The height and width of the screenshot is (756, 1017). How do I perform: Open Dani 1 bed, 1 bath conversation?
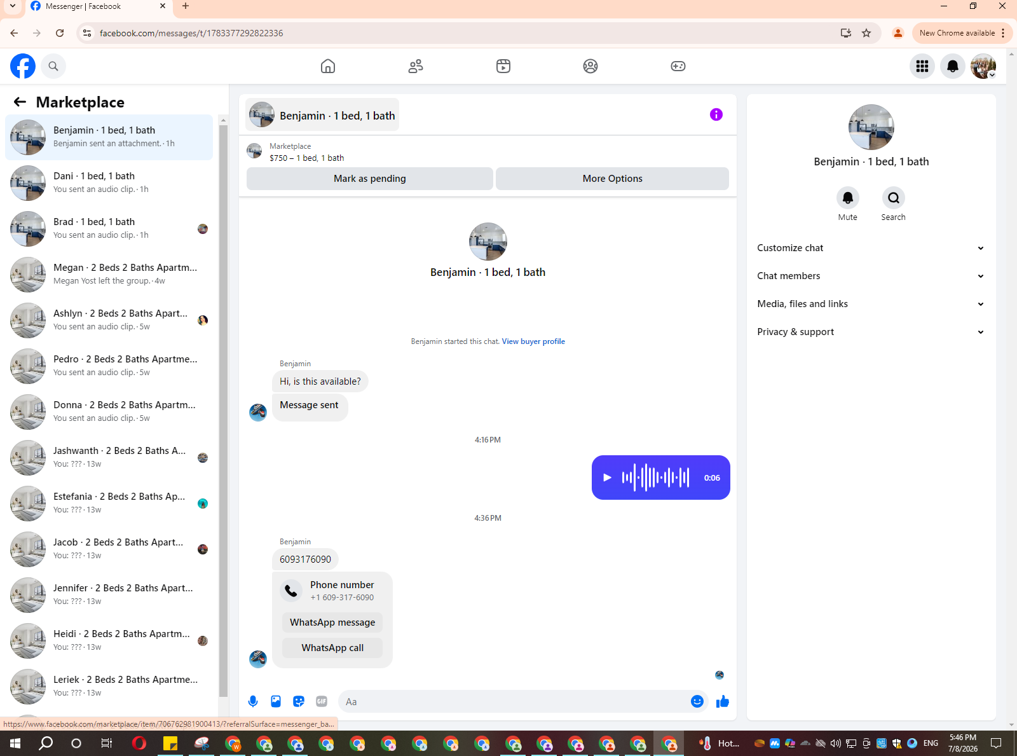[109, 182]
